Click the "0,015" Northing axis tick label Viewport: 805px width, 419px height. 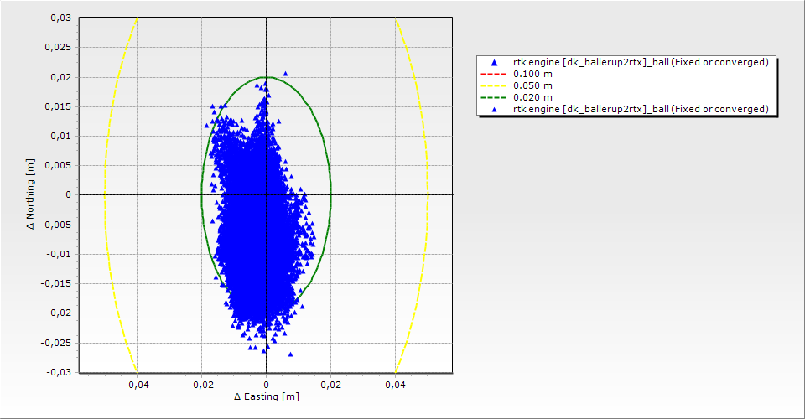58,106
